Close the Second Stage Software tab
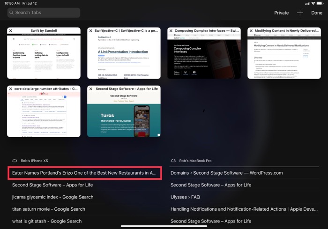 pyautogui.click(x=91, y=89)
